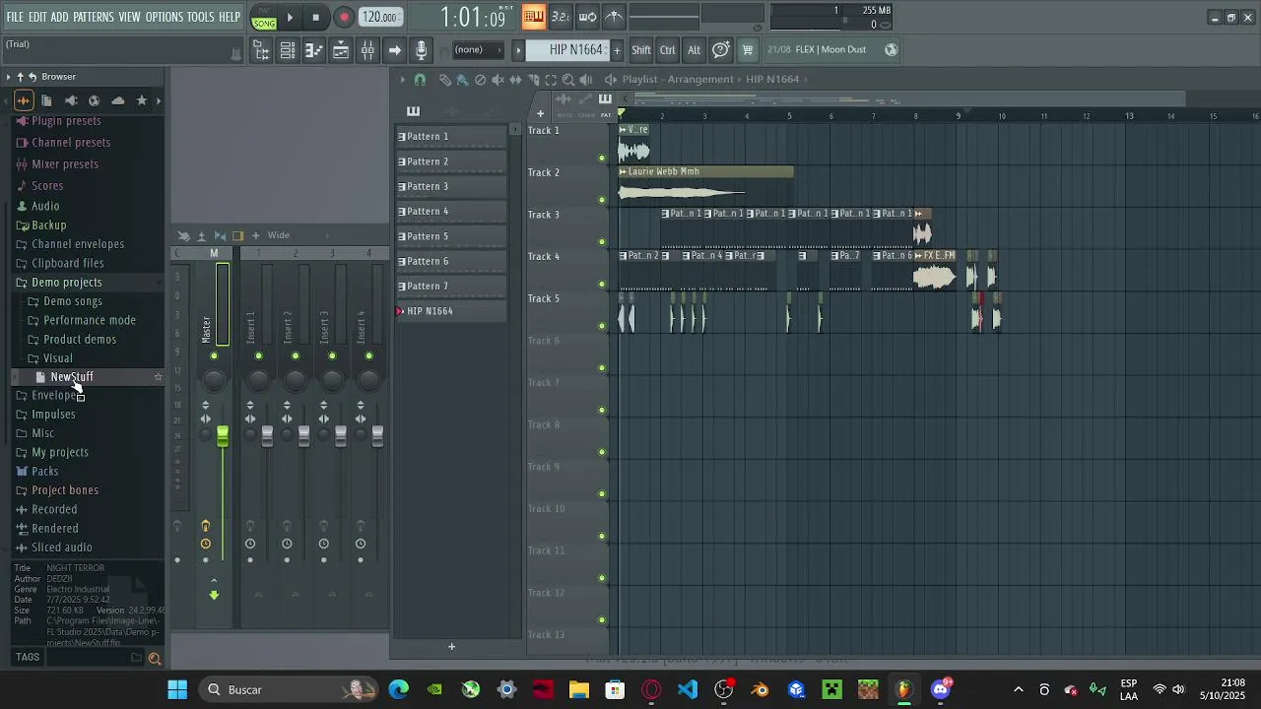Select the browser favorites star tab
1261x709 pixels.
click(x=141, y=100)
